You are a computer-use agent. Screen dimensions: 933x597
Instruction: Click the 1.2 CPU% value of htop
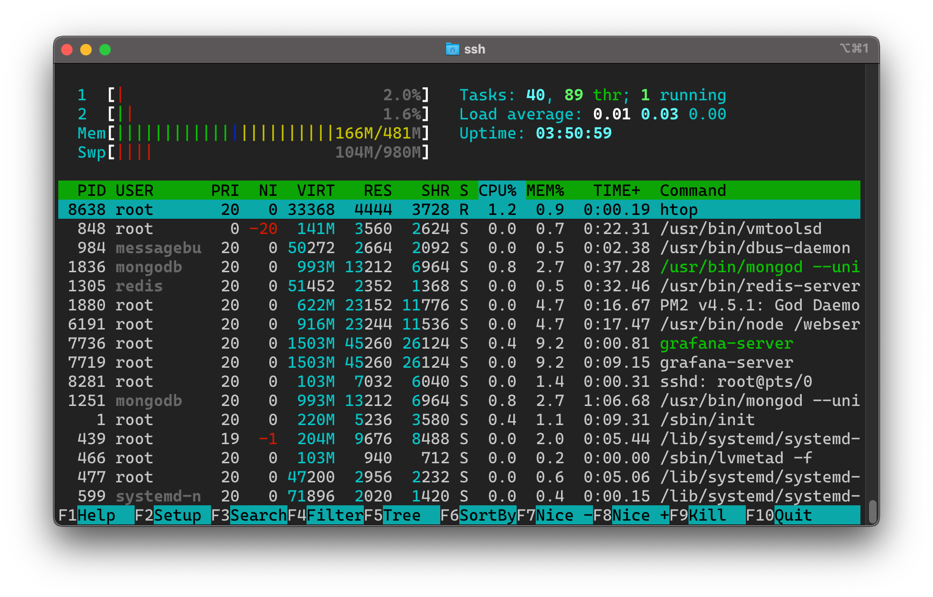(x=502, y=210)
